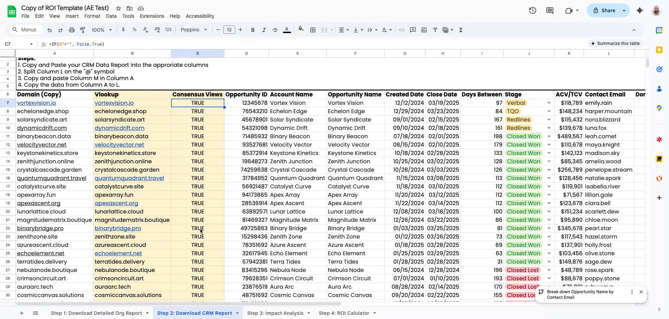Dismiss the Break down Opportunity Name popup
Viewport: 669px width, 319px height.
(641, 292)
